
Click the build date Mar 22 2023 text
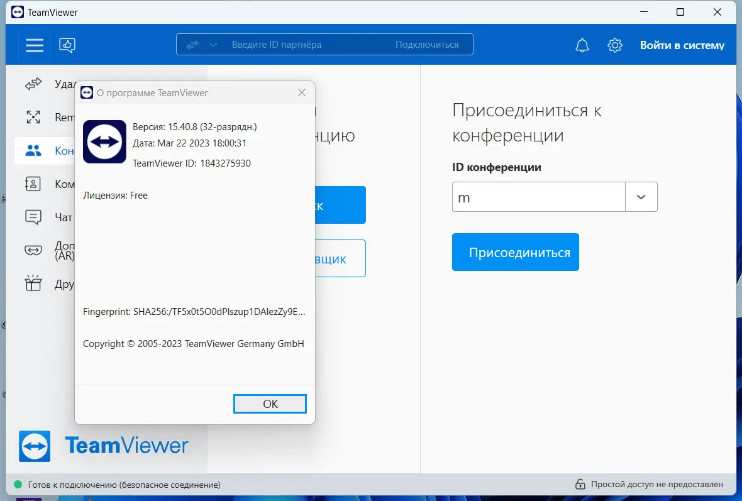pos(189,143)
